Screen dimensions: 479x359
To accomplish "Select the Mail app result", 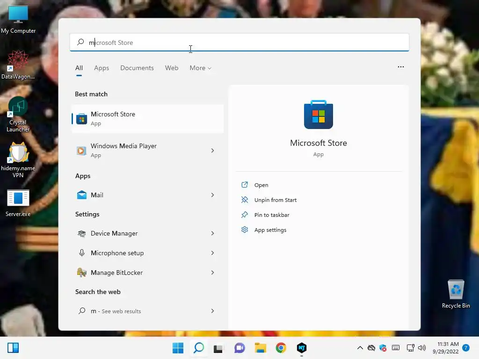I will click(147, 195).
